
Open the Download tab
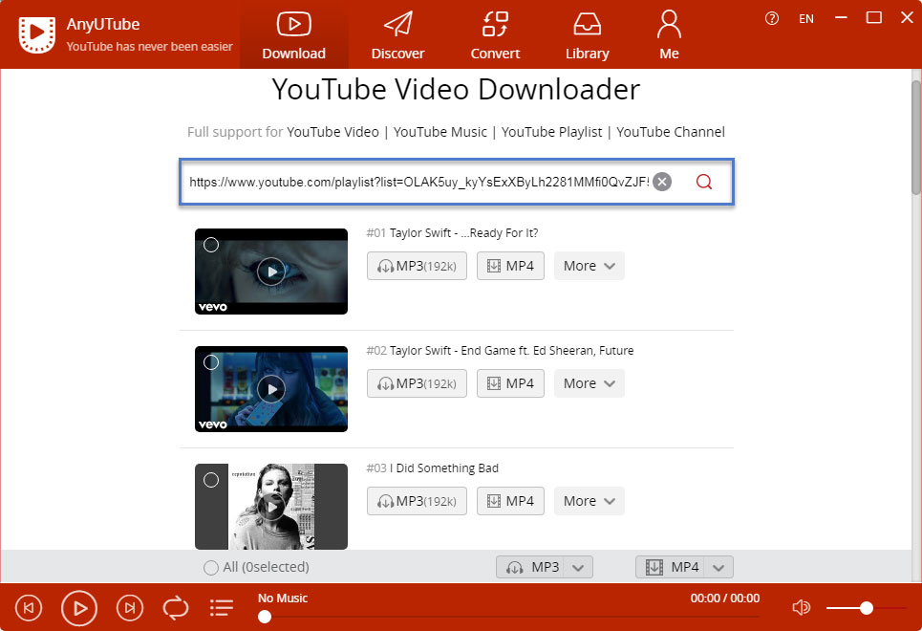[x=293, y=35]
